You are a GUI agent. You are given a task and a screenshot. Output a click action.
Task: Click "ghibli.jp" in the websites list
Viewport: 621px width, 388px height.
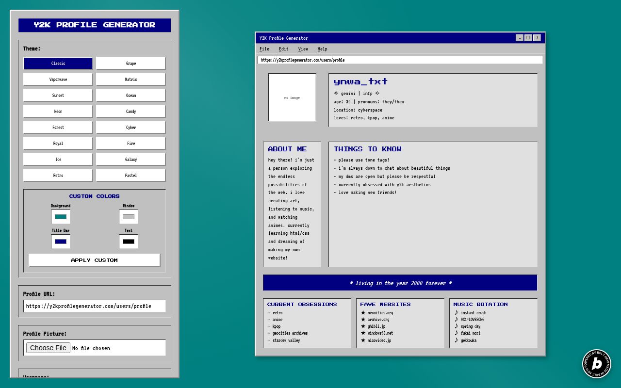click(376, 326)
